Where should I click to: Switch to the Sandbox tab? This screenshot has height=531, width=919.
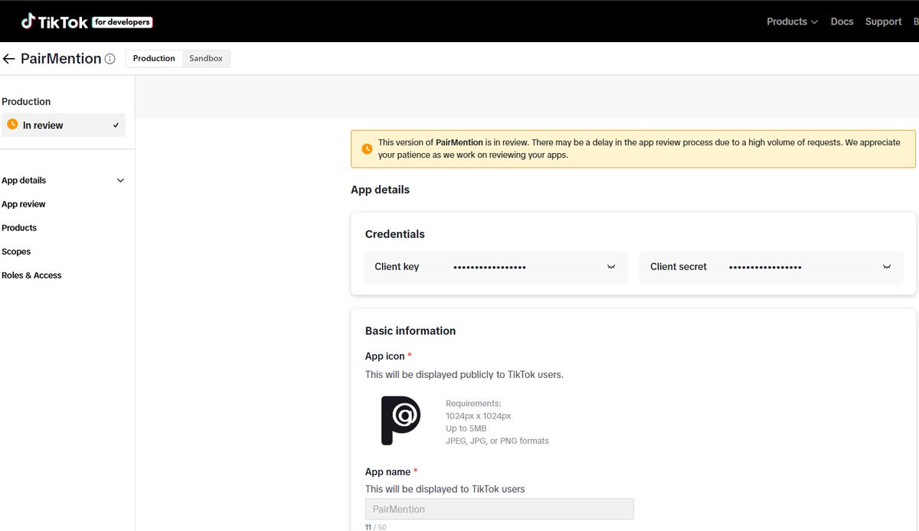[x=206, y=59]
